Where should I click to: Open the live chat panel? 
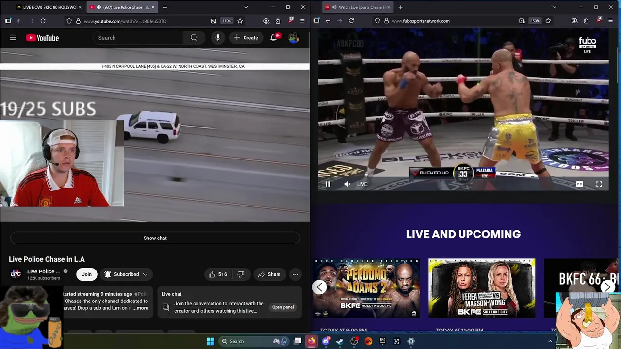click(x=283, y=307)
